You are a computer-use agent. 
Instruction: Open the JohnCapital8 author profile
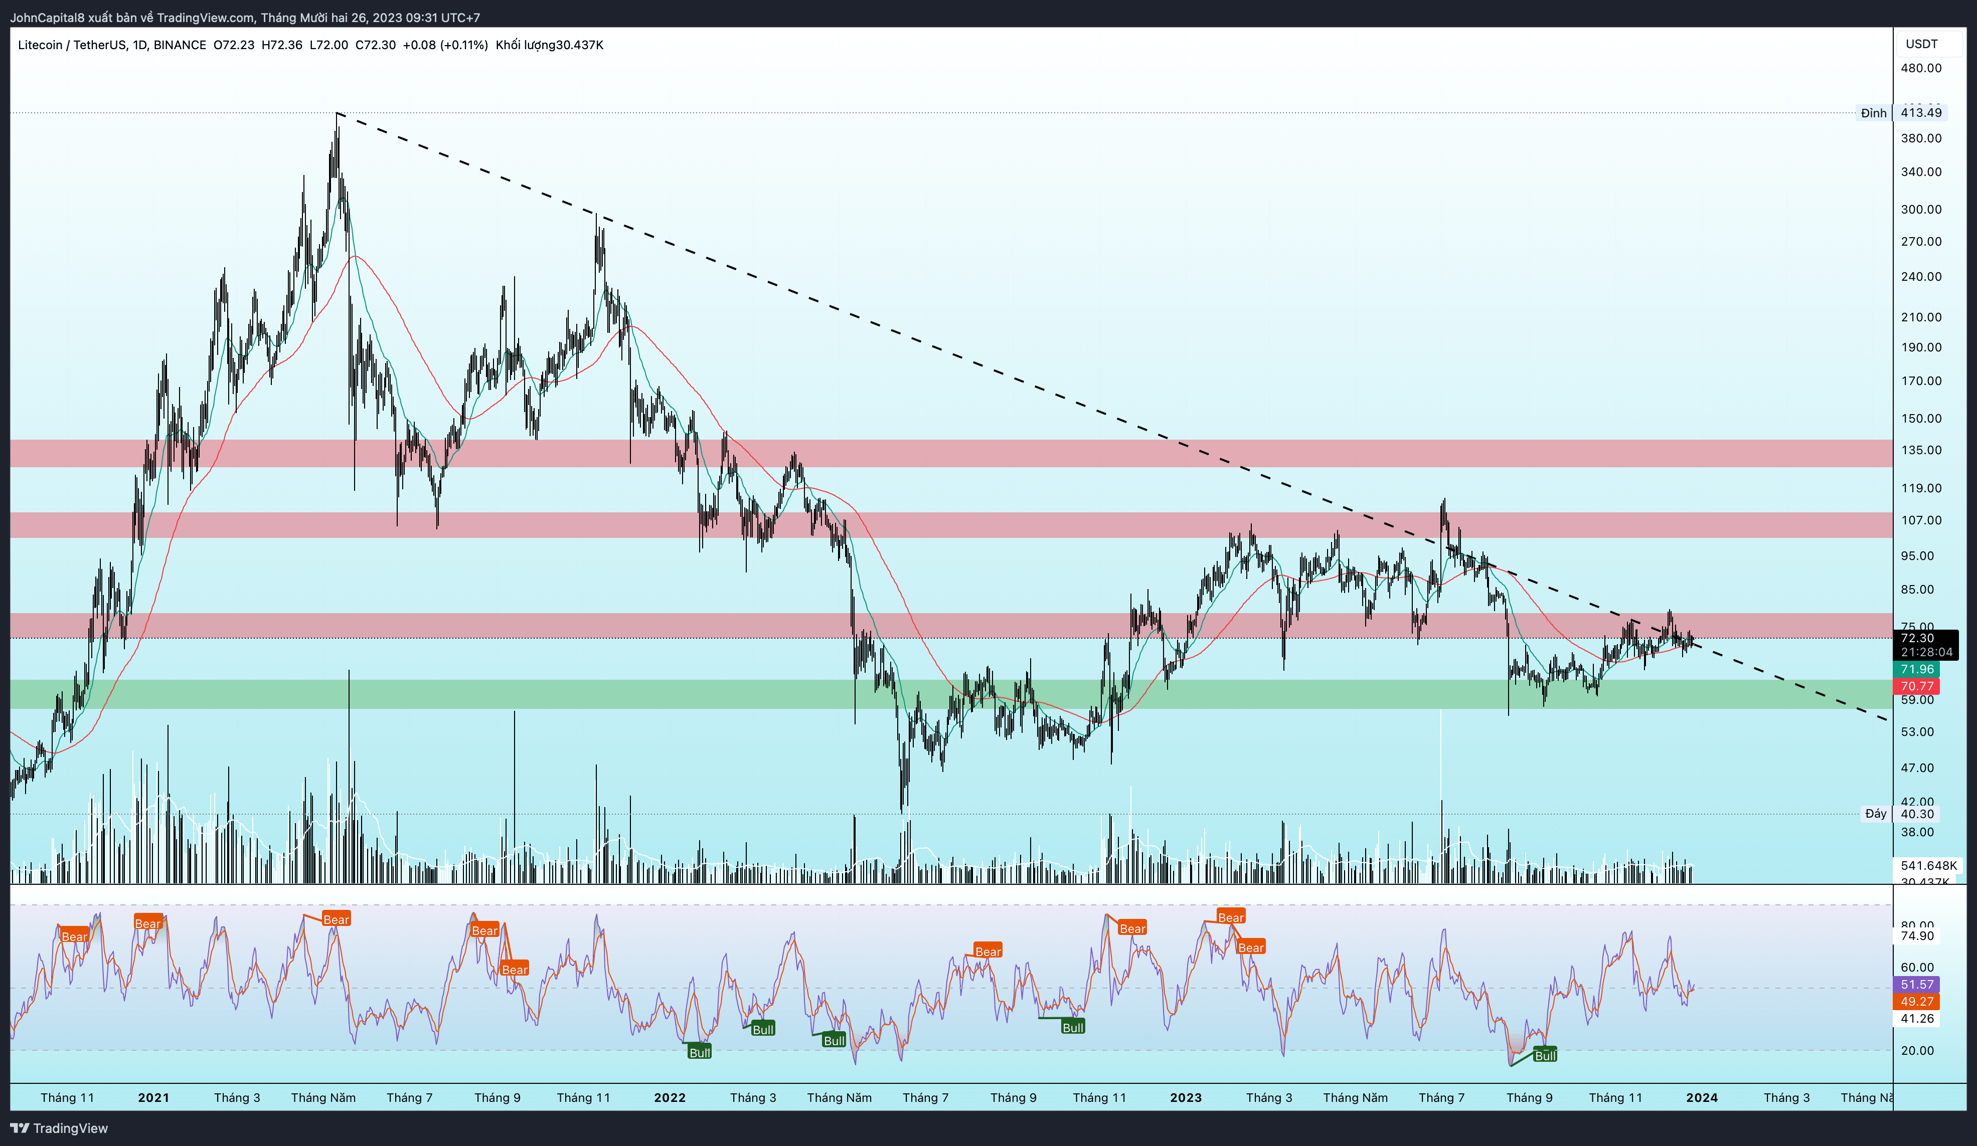(47, 17)
